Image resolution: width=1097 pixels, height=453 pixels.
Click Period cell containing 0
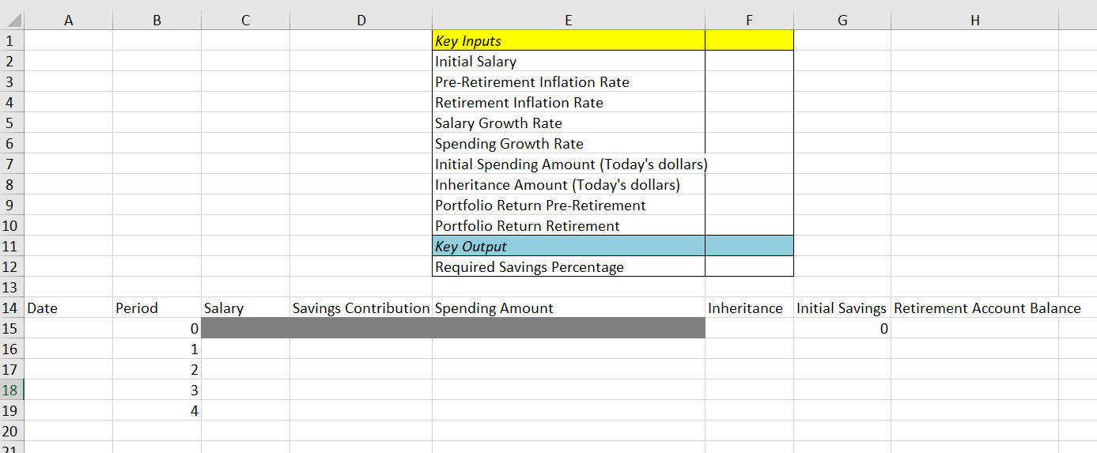(157, 329)
